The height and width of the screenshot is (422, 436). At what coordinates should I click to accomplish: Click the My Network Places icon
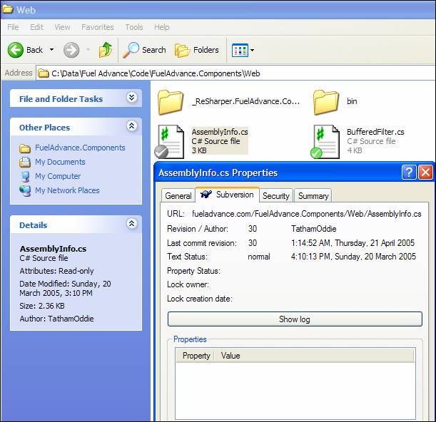pyautogui.click(x=25, y=190)
